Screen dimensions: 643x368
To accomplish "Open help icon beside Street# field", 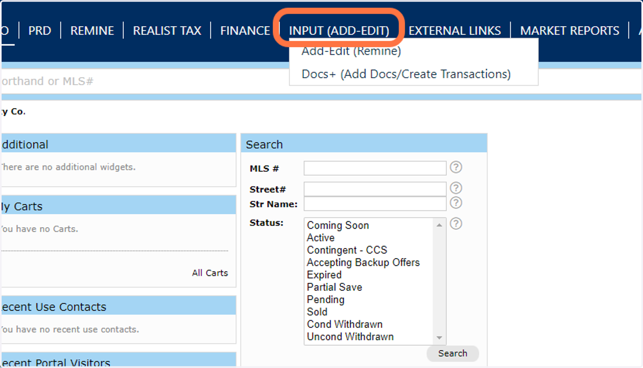I will click(x=455, y=188).
